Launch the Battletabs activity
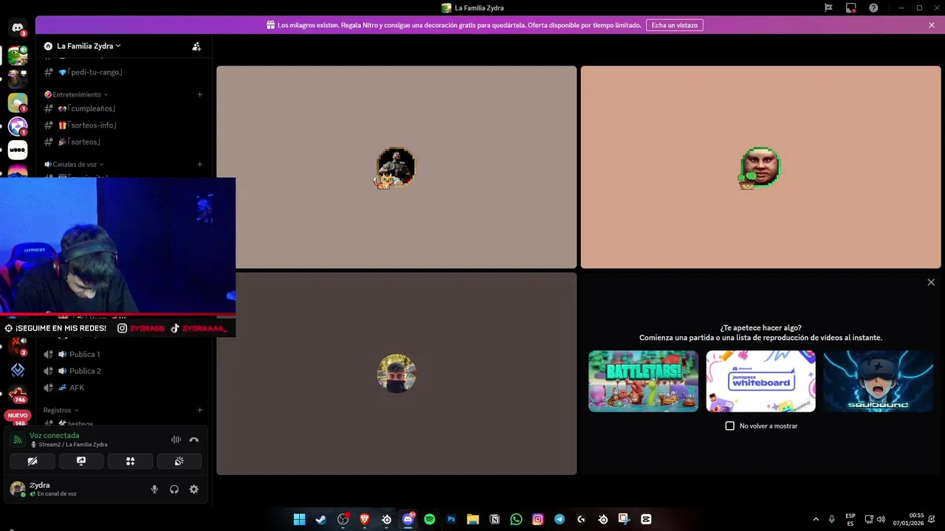Viewport: 945px width, 531px height. [x=643, y=381]
